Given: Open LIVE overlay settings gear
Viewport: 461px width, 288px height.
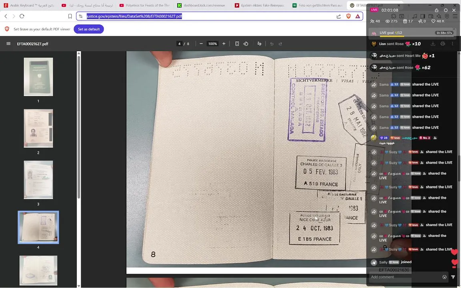Looking at the screenshot, I should point(446,10).
